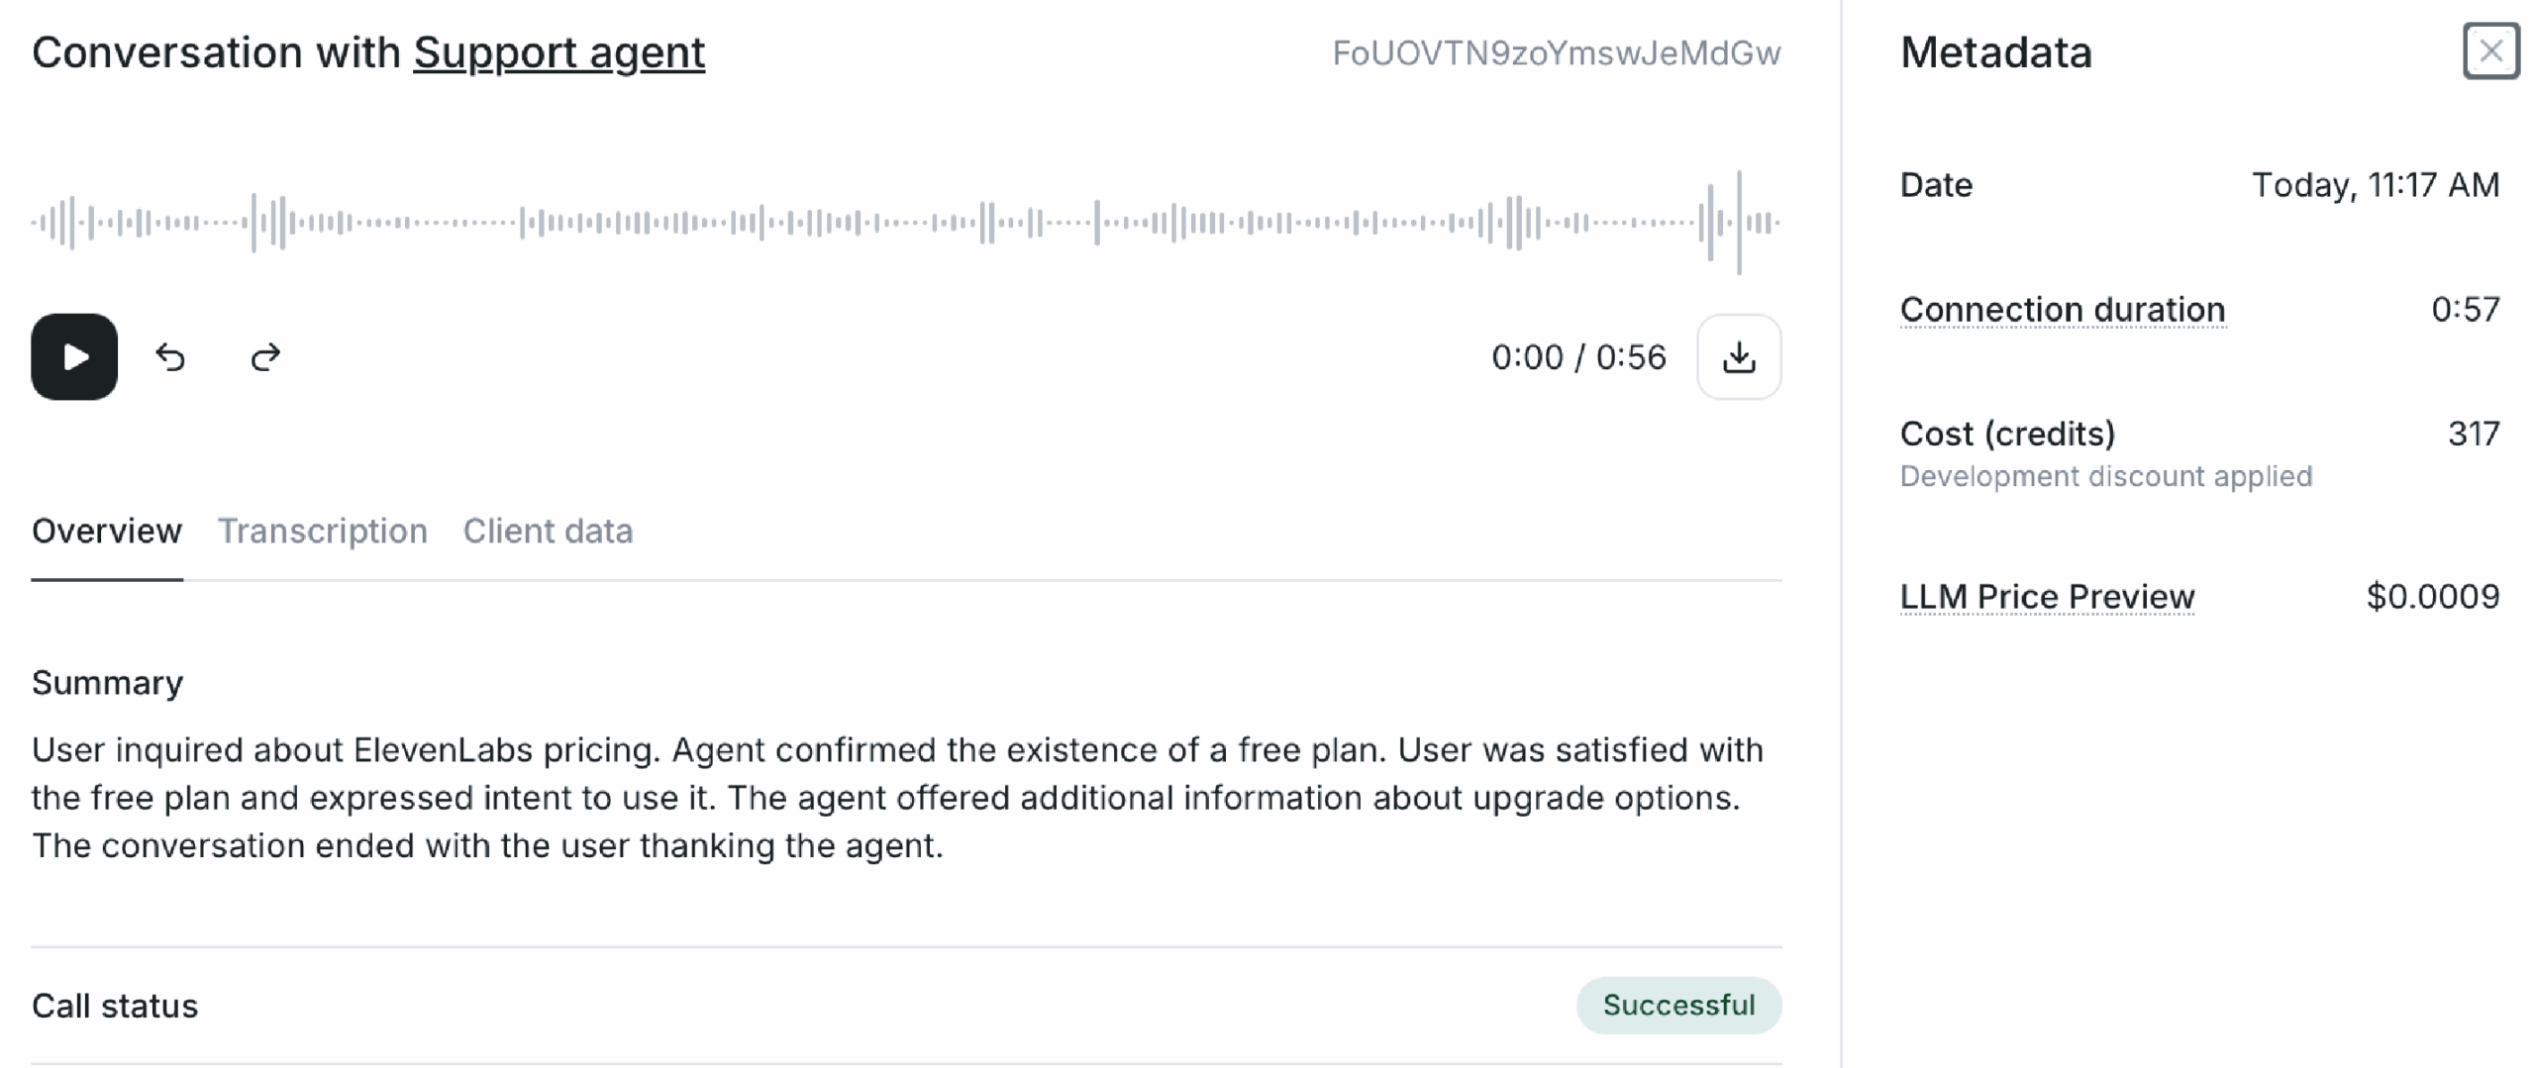Click the LLM Price Preview label
The height and width of the screenshot is (1068, 2535).
click(2047, 597)
